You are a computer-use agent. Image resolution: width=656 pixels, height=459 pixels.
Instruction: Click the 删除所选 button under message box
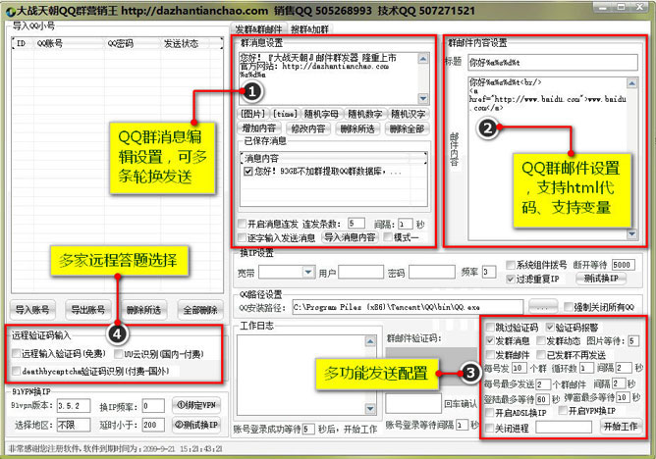357,128
